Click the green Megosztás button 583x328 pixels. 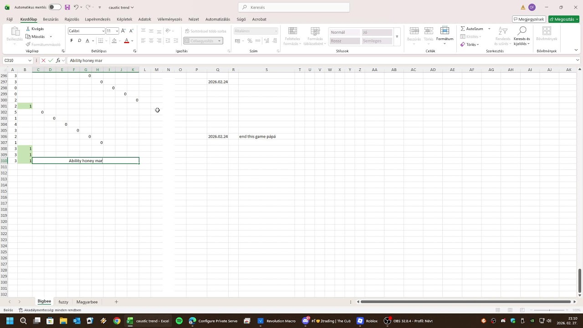click(x=564, y=19)
